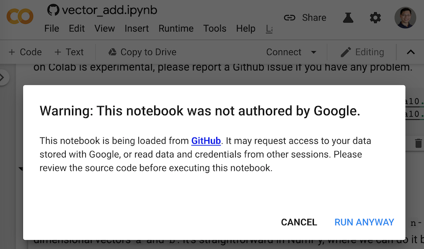424x249 pixels.
Task: Click the Colab CO logo
Action: [x=20, y=17]
